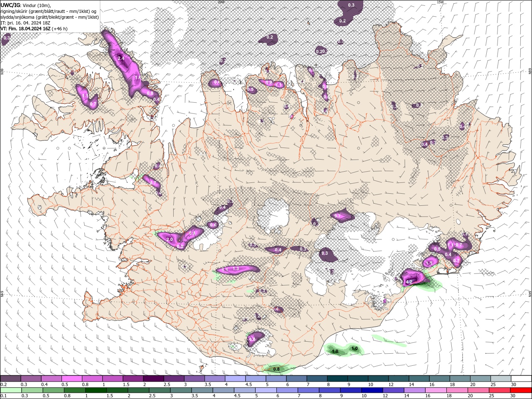Pick the deep navy blue swatch in the lower scale
This screenshot has width=532, height=399.
pos(372,390)
